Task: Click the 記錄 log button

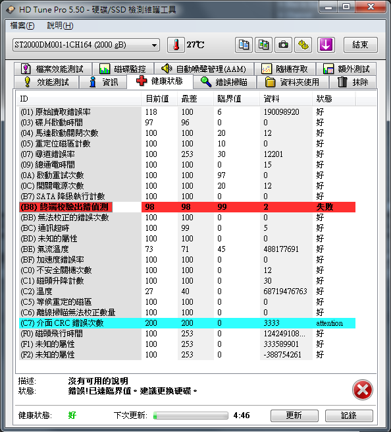Action: [349, 416]
